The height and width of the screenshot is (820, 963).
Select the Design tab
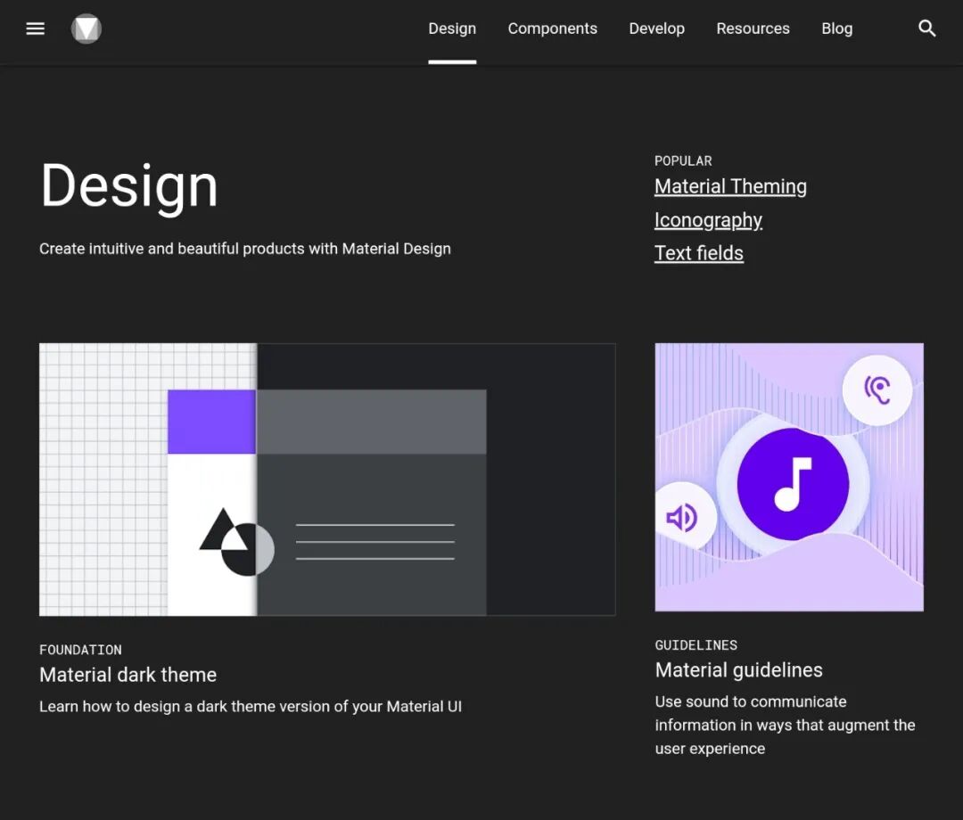click(x=452, y=29)
